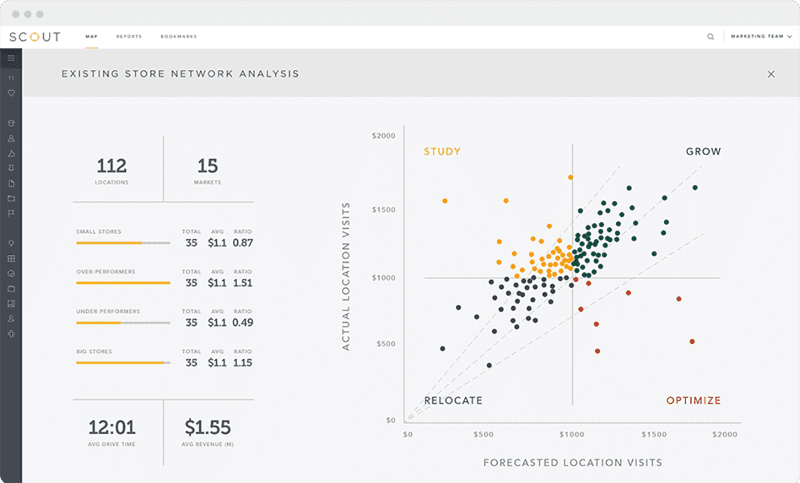Toggle the Small Stores metric row

click(123, 242)
